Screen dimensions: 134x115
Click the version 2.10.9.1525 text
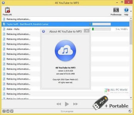coord(66,71)
